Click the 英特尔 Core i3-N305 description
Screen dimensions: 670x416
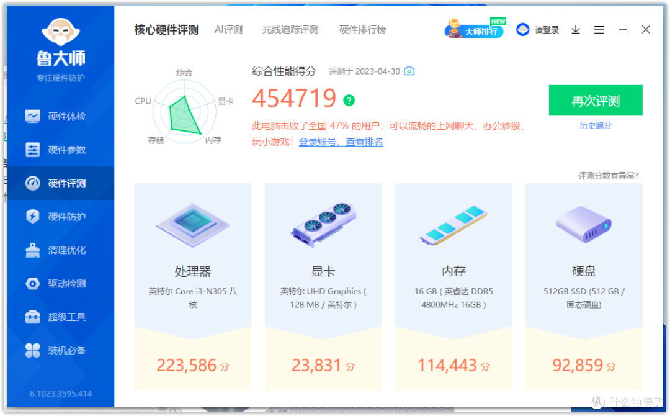(193, 298)
